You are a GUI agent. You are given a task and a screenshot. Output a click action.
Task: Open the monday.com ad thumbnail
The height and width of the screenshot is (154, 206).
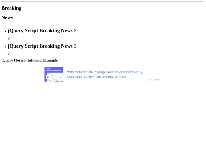pos(54,75)
